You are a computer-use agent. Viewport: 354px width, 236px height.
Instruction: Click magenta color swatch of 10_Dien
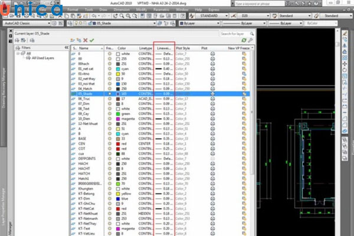coord(118,119)
